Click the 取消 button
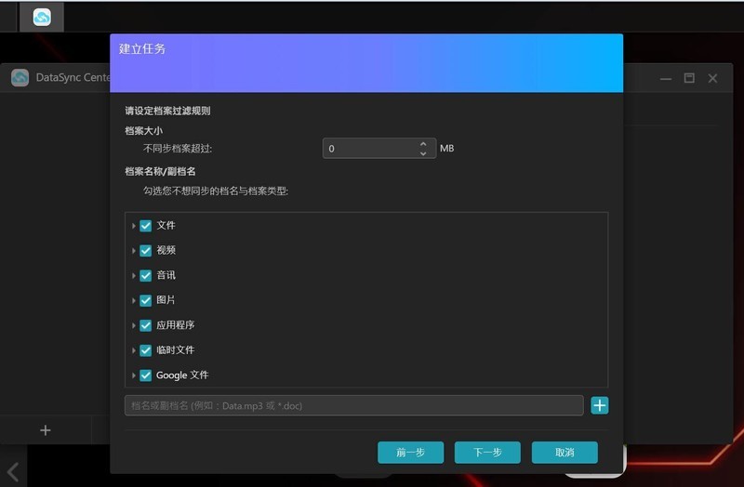The image size is (744, 487). coord(565,453)
